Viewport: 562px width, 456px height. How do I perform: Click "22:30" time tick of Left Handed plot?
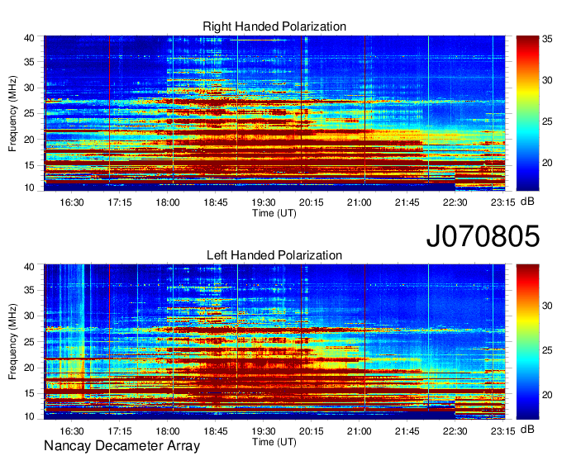(x=455, y=431)
